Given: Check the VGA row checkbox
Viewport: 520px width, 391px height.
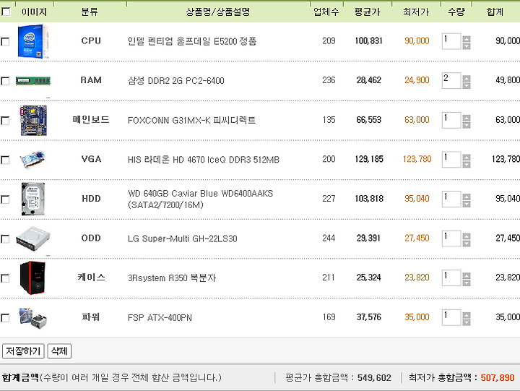Looking at the screenshot, I should tap(5, 160).
